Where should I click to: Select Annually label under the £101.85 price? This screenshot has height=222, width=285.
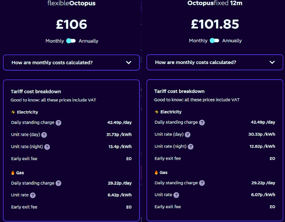232,41
